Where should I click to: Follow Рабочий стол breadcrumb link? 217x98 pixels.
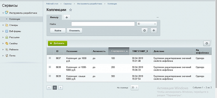click(52, 4)
